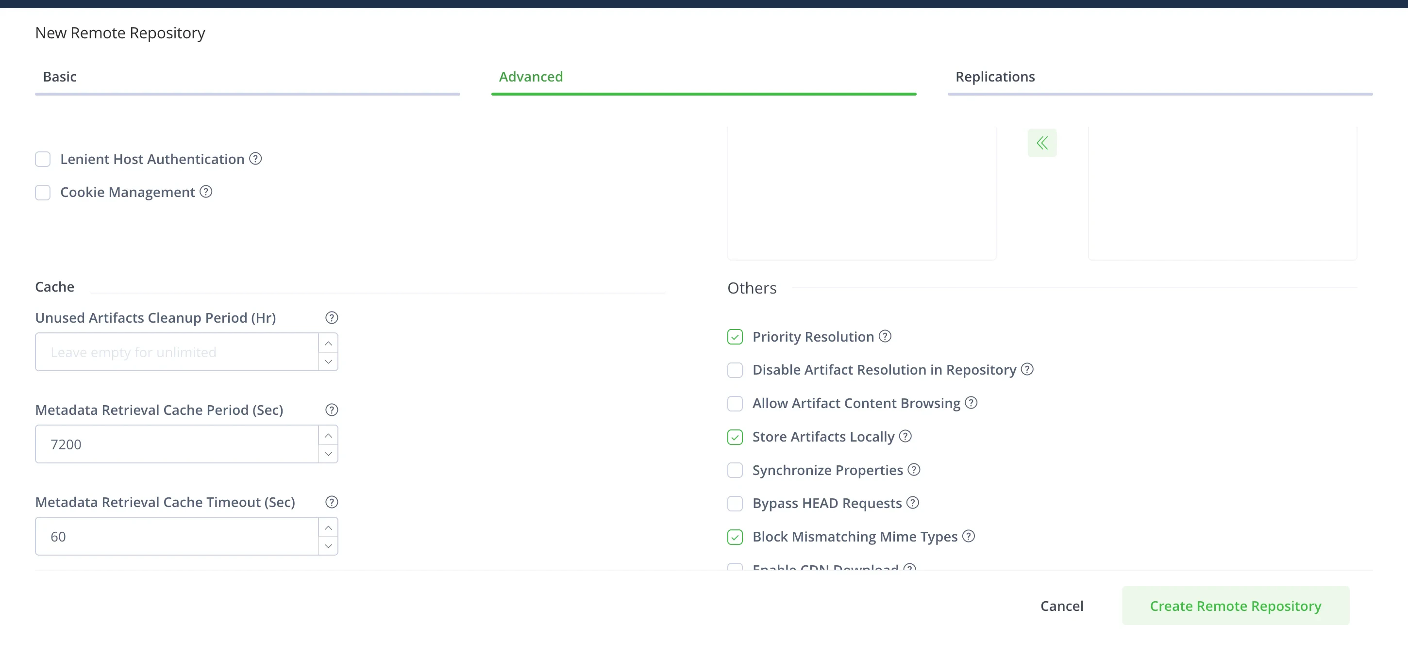Show help for Block Mismatching Mime Types
This screenshot has width=1408, height=657.
click(x=969, y=536)
